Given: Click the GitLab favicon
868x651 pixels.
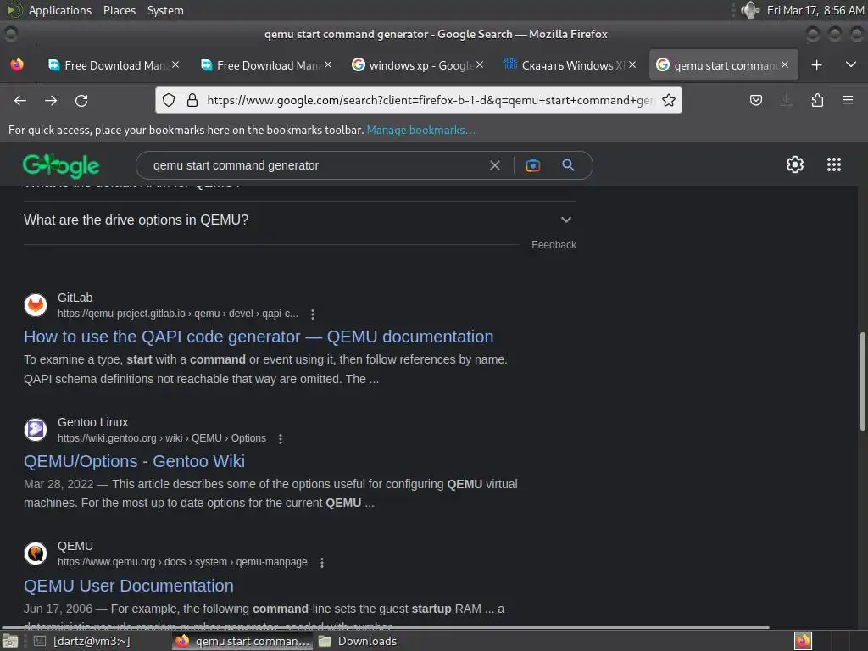Looking at the screenshot, I should click(36, 305).
